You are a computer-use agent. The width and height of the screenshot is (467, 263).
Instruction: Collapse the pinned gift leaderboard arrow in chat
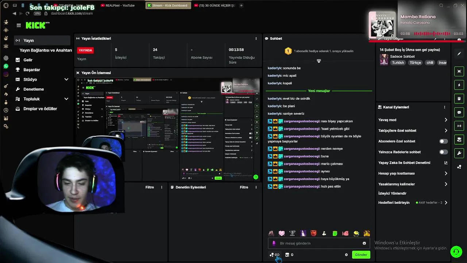[x=319, y=61]
